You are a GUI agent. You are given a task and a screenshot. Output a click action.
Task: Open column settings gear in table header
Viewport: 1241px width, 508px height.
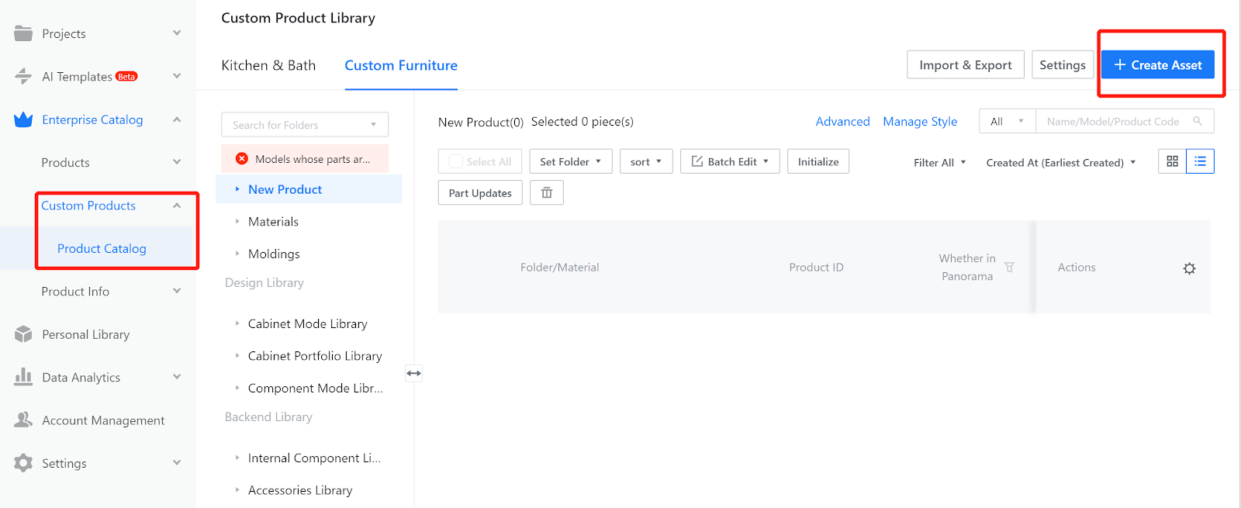tap(1189, 268)
